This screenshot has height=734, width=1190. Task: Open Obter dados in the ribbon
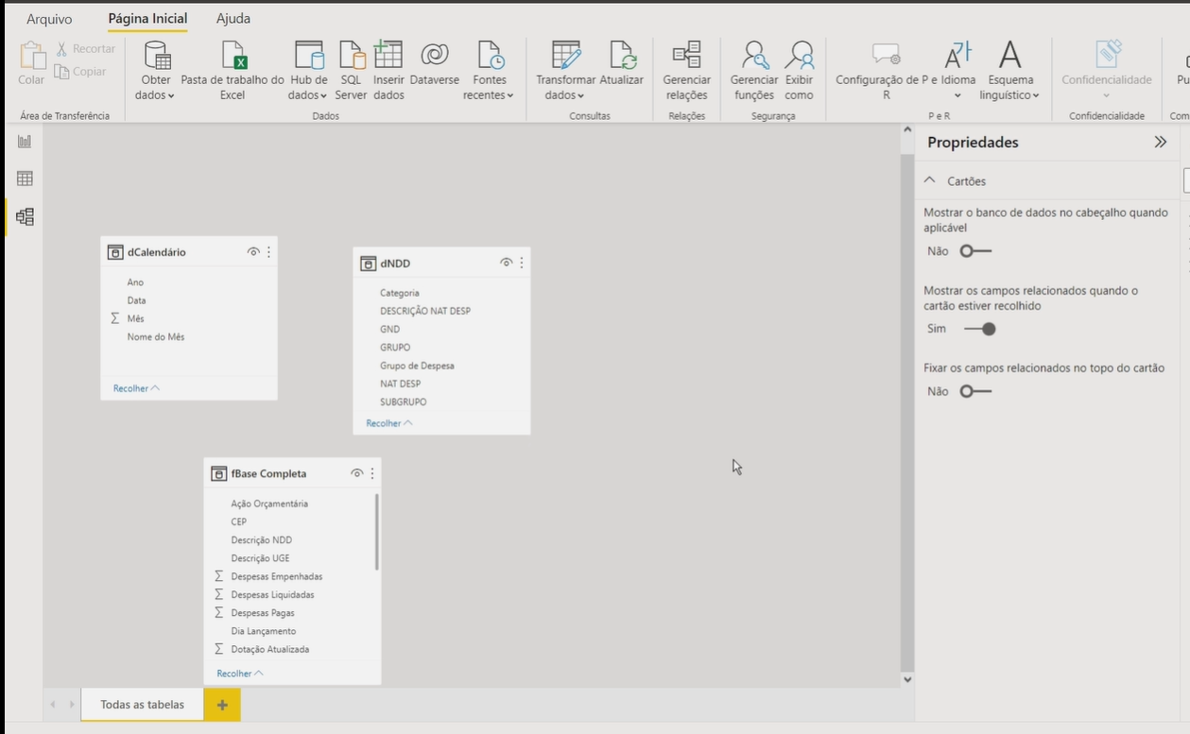pyautogui.click(x=157, y=70)
